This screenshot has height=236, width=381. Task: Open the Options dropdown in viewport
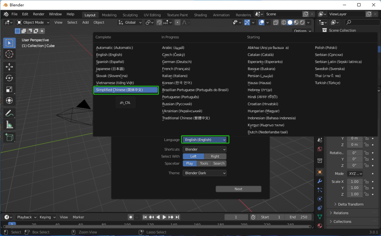point(302,31)
